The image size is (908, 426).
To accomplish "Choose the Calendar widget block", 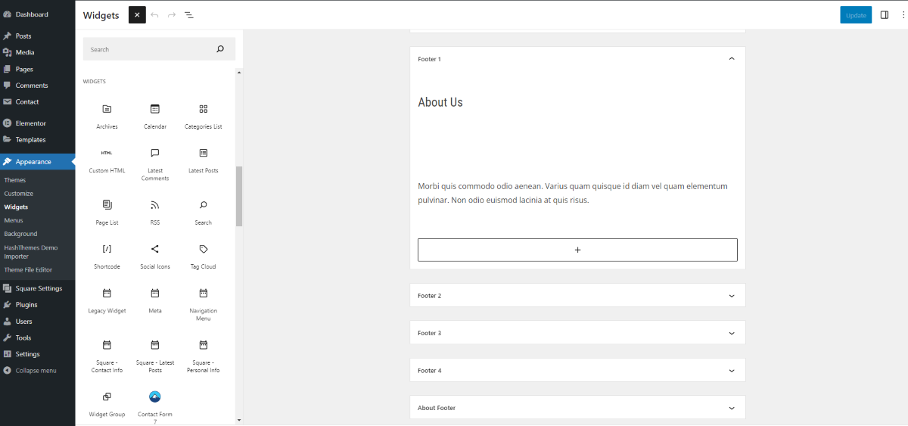I will pos(155,116).
